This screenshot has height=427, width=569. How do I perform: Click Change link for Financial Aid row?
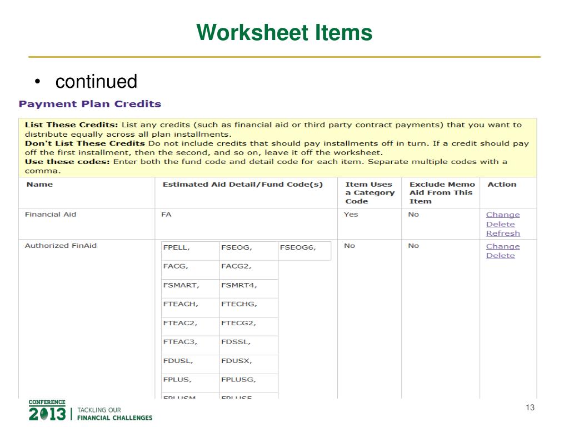(503, 215)
